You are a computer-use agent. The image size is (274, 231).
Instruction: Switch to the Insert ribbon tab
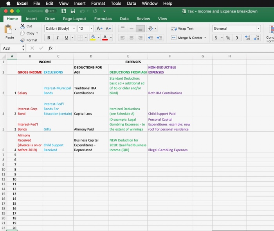click(31, 19)
